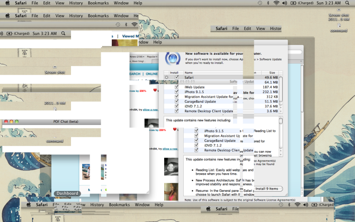Click the 'Sun 3:23 AM' clock in topmost menu bar
The height and width of the screenshot is (222, 355).
click(x=328, y=3)
